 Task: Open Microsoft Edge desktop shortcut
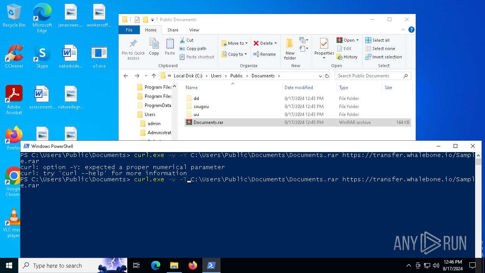[42, 18]
